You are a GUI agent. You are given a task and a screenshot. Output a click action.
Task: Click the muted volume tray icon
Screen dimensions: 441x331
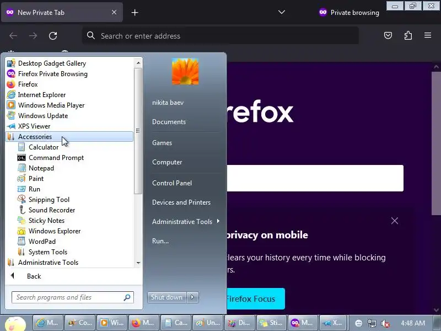pyautogui.click(x=385, y=323)
